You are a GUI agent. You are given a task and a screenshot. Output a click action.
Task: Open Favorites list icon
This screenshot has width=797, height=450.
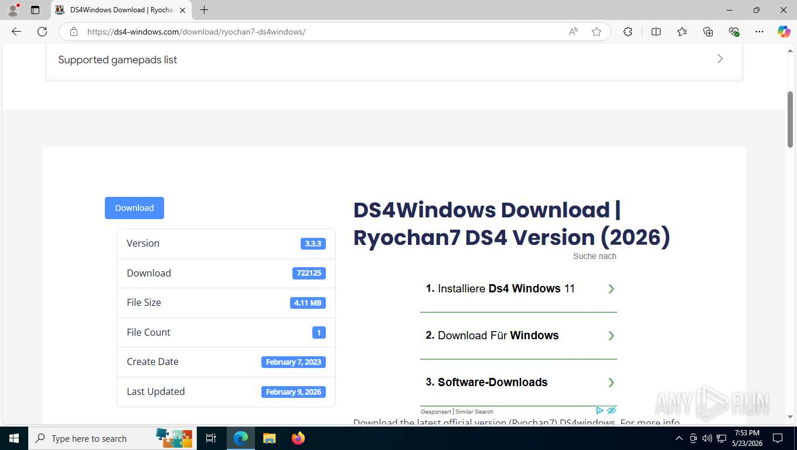click(682, 32)
